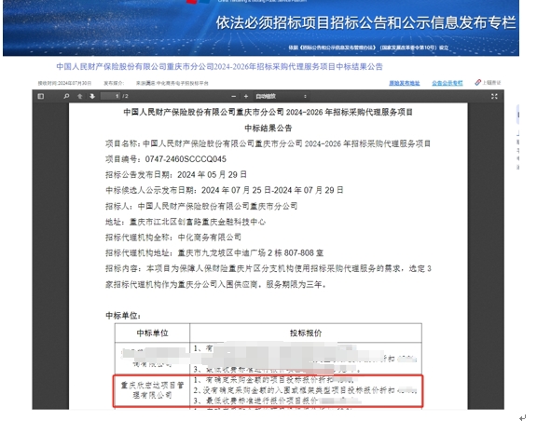
Task: Click the 中标结果公告 document subtitle
Action: tap(268, 128)
